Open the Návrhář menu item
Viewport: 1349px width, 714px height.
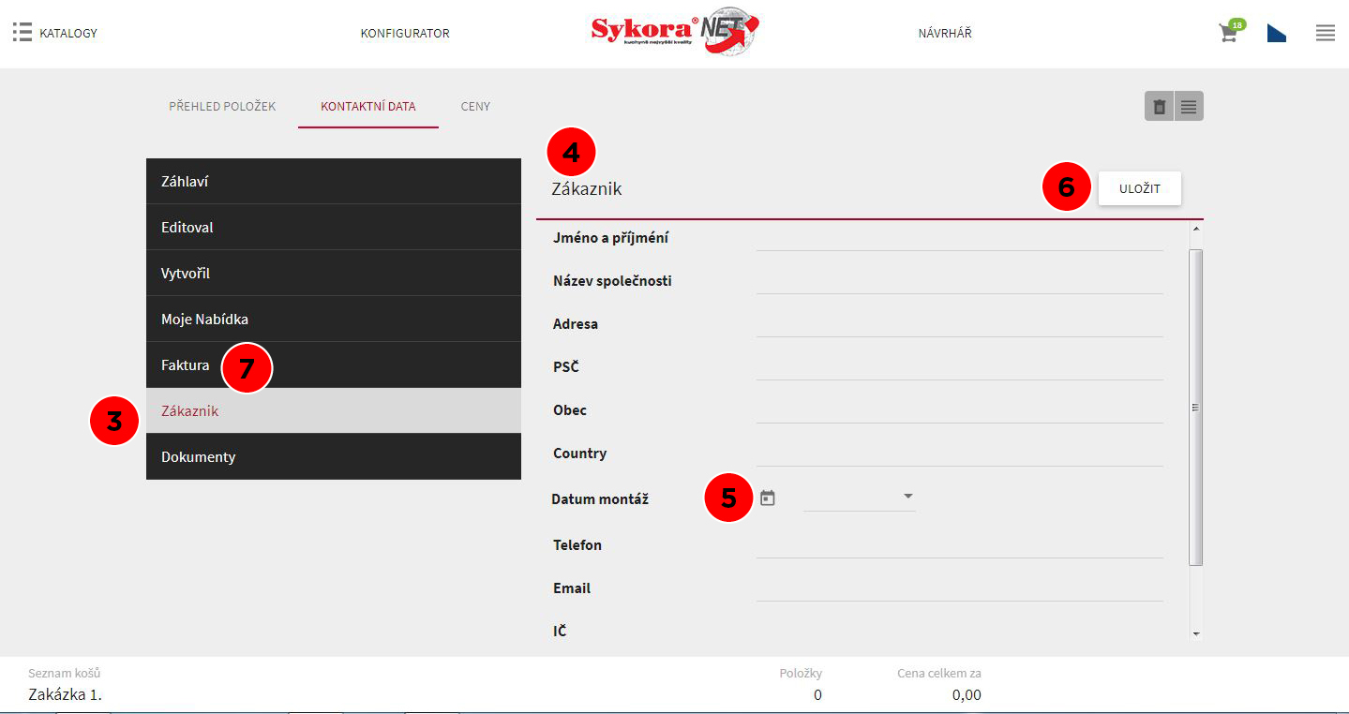tap(945, 34)
